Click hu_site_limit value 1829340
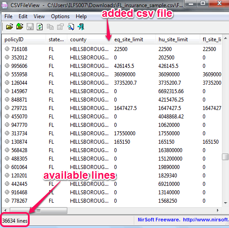The width and height of the screenshot is (229, 228). [x=167, y=176]
